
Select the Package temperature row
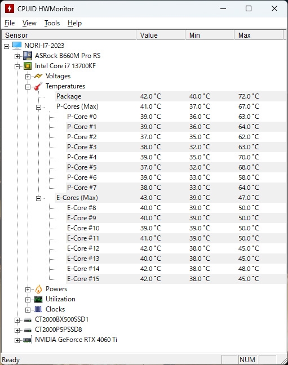click(x=171, y=96)
